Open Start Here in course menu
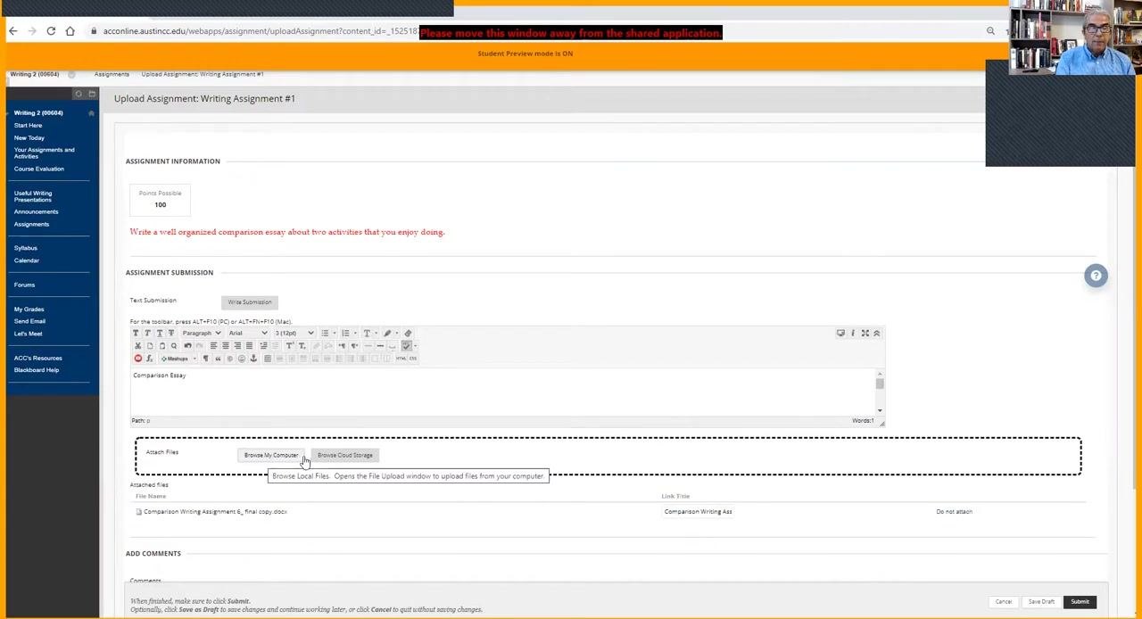The height and width of the screenshot is (619, 1142). tap(28, 126)
